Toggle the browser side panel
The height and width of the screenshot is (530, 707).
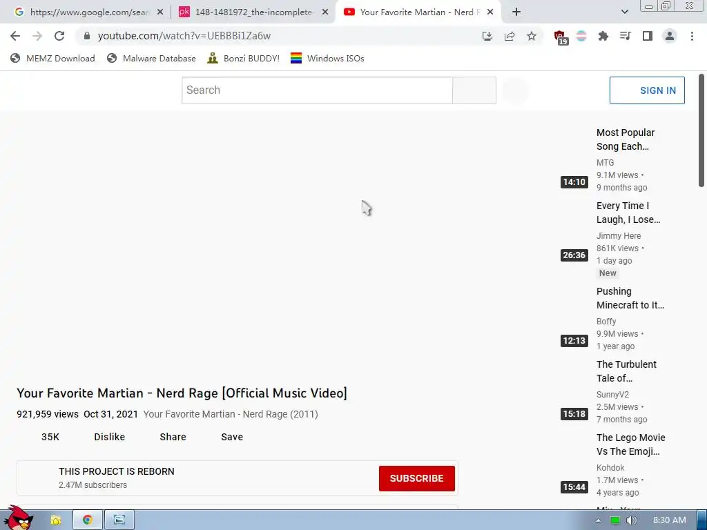click(648, 36)
